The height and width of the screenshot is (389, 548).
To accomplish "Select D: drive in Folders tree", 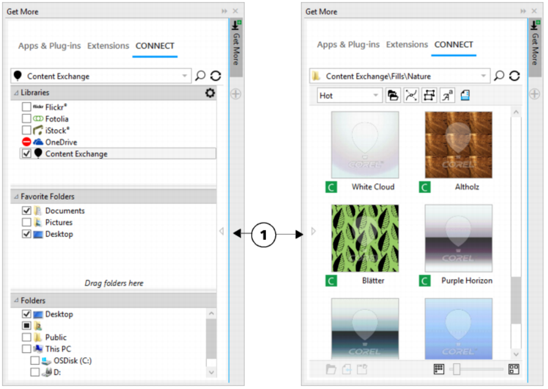I will click(x=57, y=372).
